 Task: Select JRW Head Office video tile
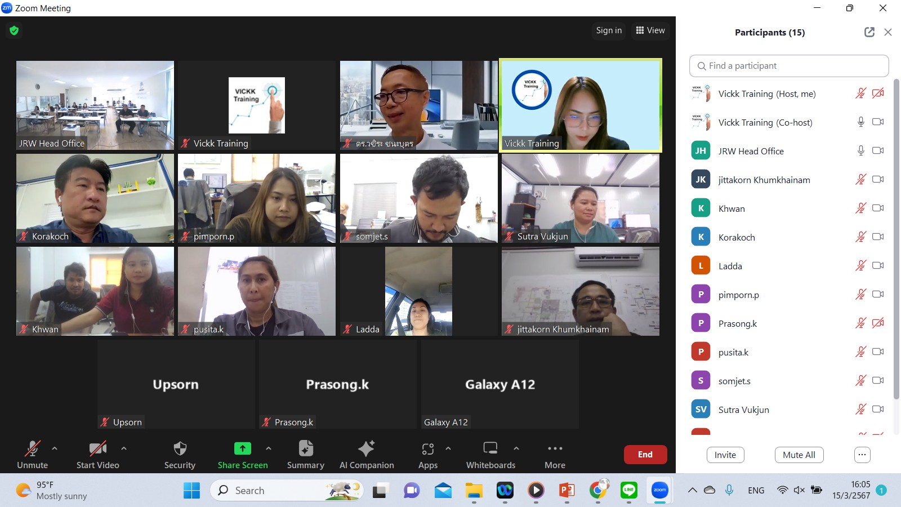(x=95, y=105)
